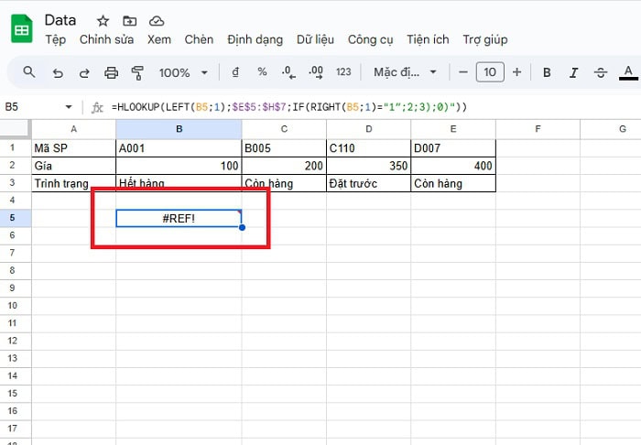Open the Dữ liệu menu
Screen dimensions: 641x445
click(x=316, y=39)
